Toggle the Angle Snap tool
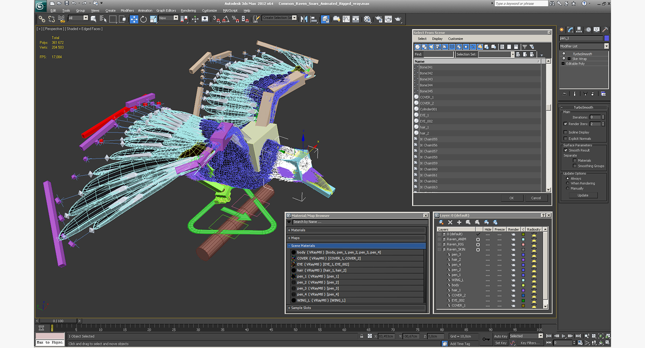This screenshot has height=348, width=645. [225, 19]
